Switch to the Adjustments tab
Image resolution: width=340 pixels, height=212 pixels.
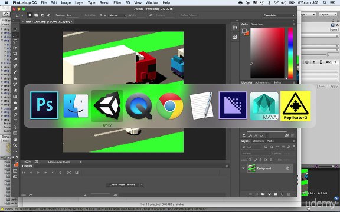click(x=263, y=82)
